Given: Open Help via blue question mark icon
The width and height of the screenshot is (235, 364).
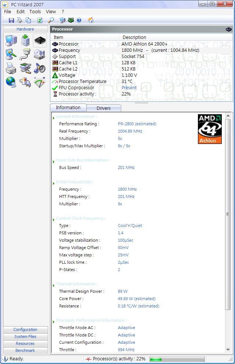Looking at the screenshot, I should [79, 21].
